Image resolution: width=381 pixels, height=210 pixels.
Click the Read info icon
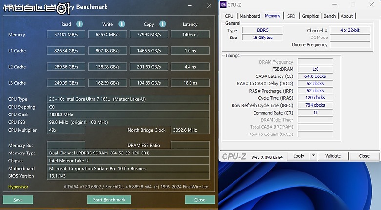pos(79,24)
